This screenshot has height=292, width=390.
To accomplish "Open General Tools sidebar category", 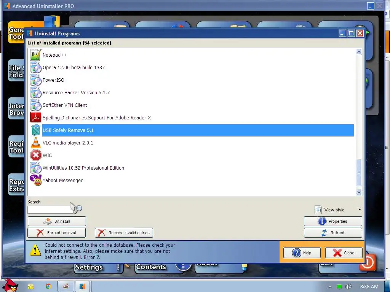I will tap(16, 33).
